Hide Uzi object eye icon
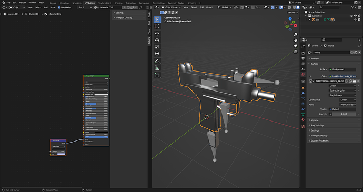 pyautogui.click(x=355, y=19)
